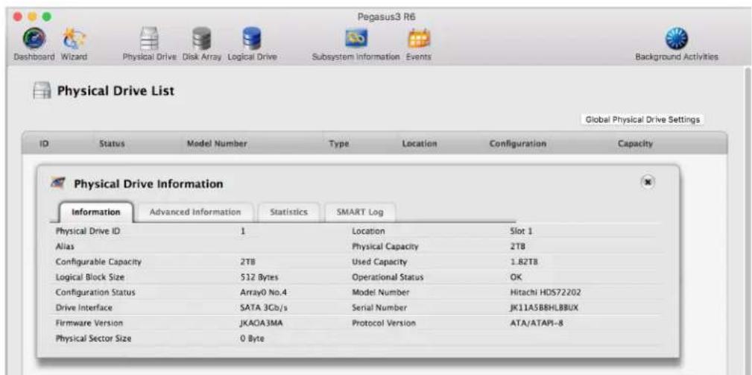Click the yellow minimize window button

click(x=32, y=16)
